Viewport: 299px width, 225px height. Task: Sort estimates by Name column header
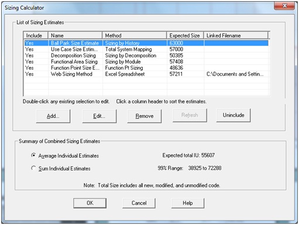click(75, 36)
